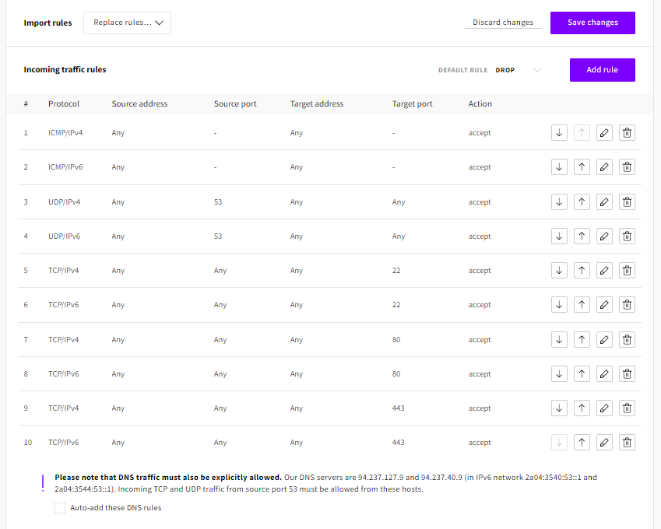Edit rule 7 TCP/IPv4 port 80
This screenshot has width=661, height=529.
tap(604, 339)
